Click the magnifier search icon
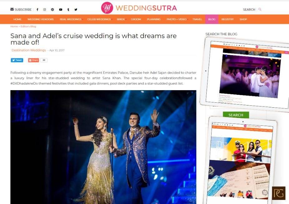The width and height of the screenshot is (289, 204). (x=260, y=9)
